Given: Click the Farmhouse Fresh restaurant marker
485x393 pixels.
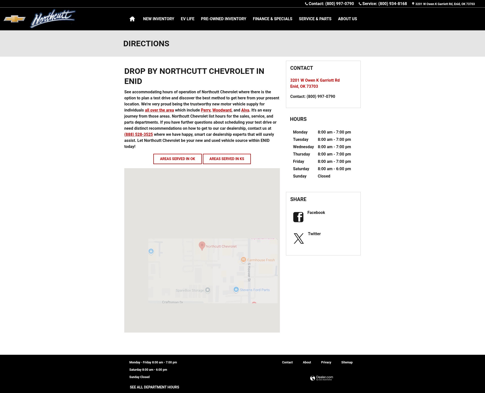Looking at the screenshot, I should coord(243,260).
